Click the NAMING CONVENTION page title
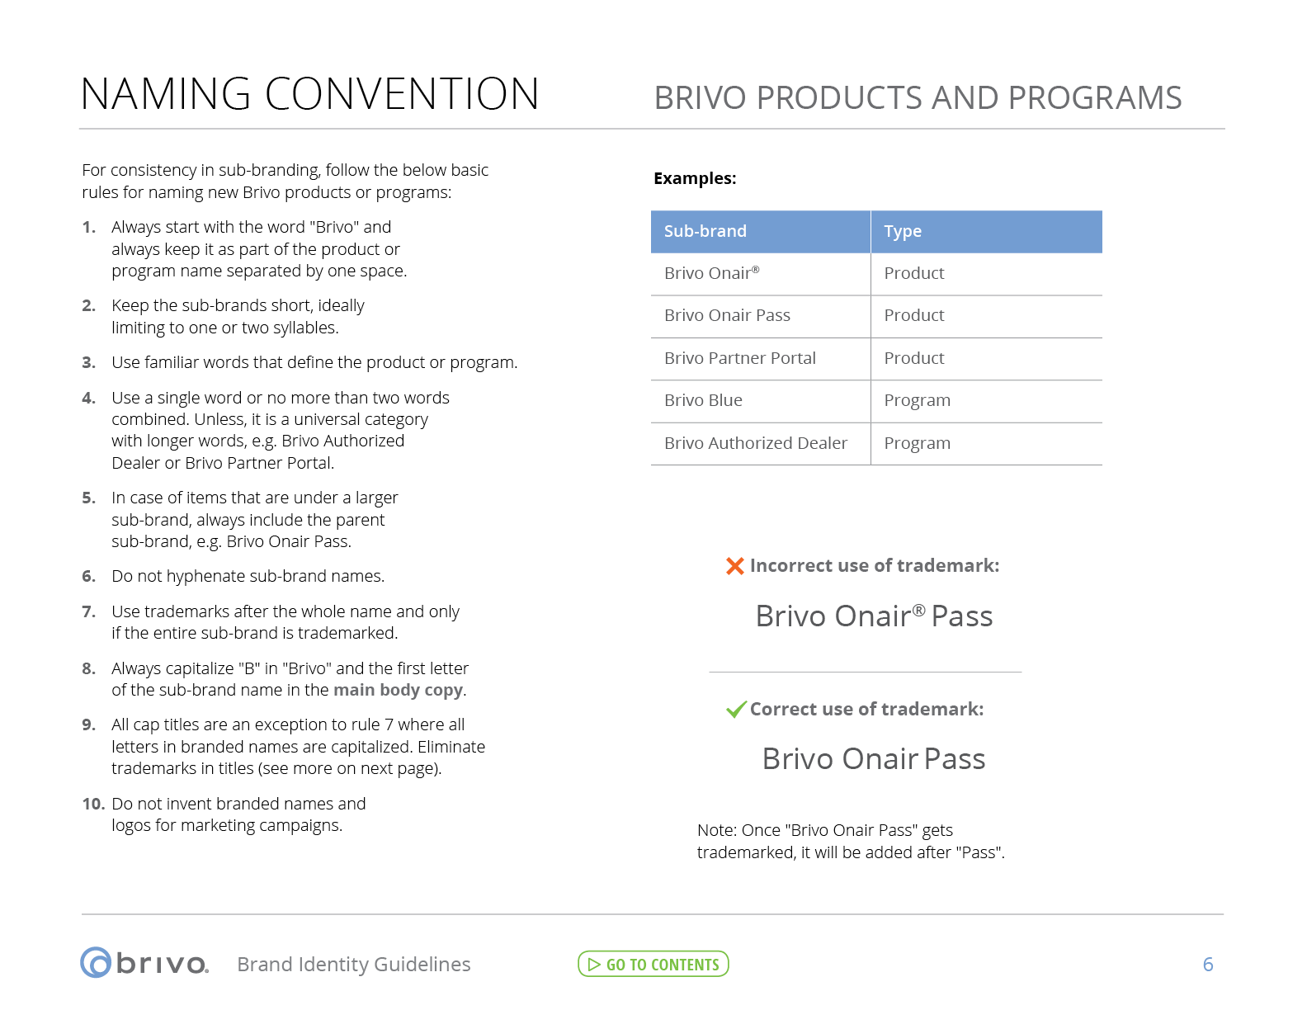The width and height of the screenshot is (1307, 1010). pos(309,94)
